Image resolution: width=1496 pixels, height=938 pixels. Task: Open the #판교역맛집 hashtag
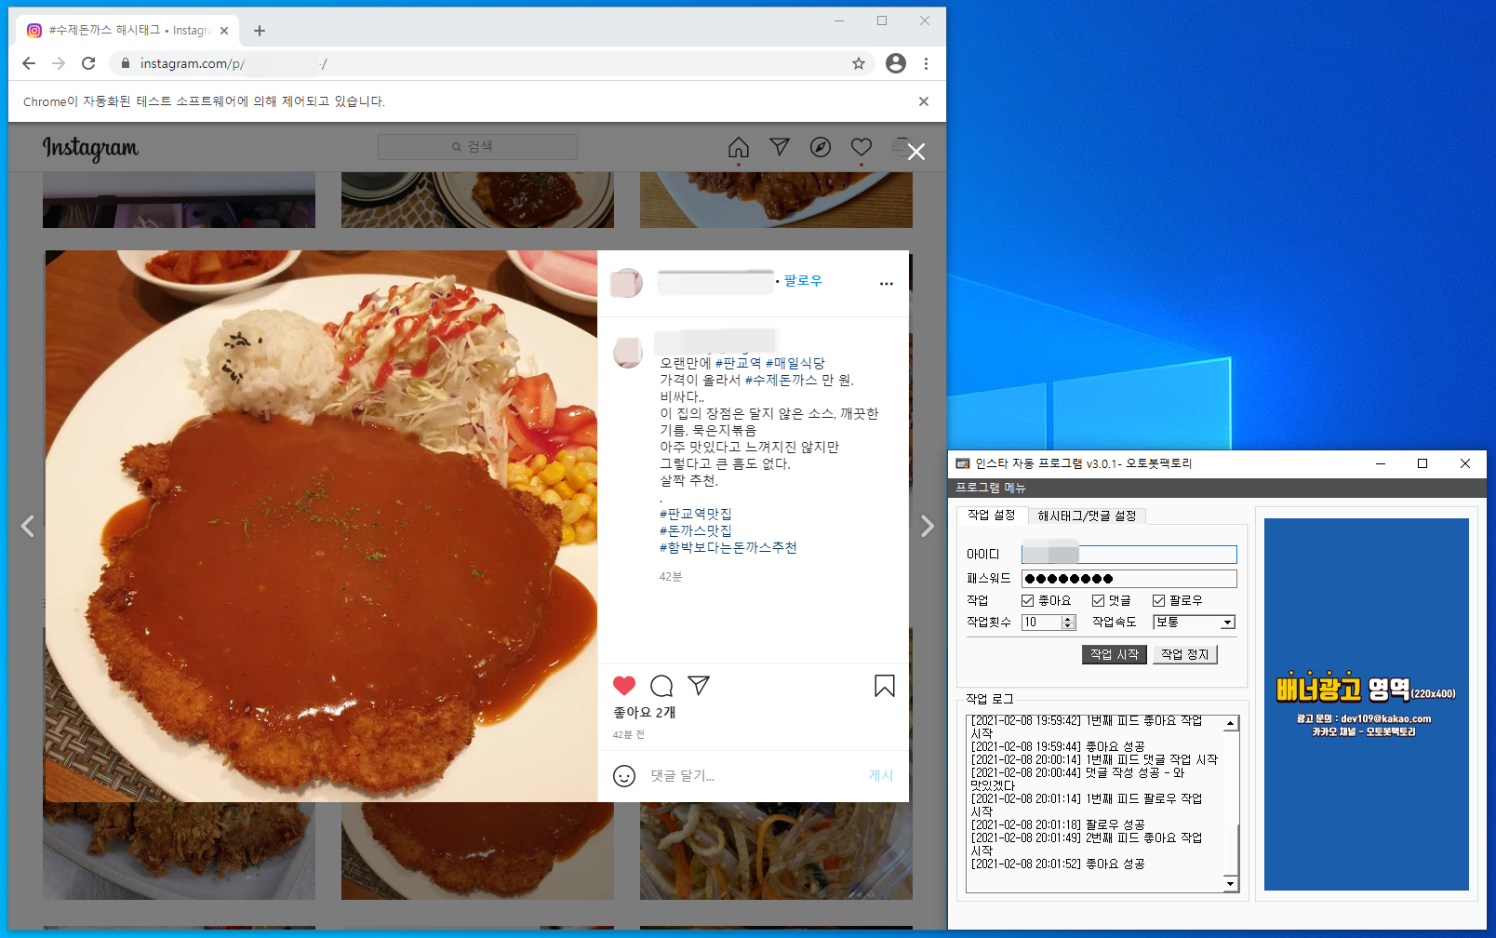tap(695, 514)
